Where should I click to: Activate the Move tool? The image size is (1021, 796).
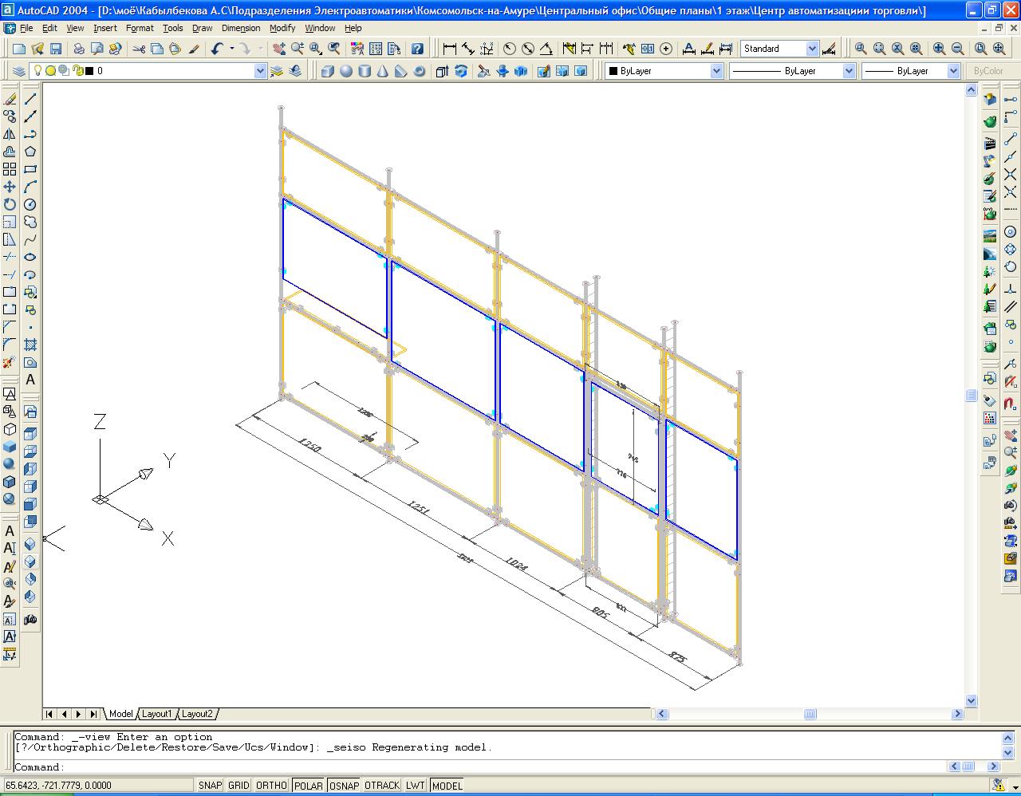(x=10, y=187)
